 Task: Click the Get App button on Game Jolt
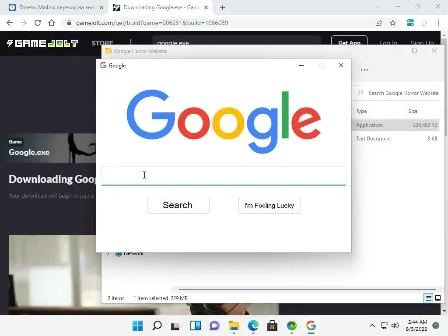349,42
